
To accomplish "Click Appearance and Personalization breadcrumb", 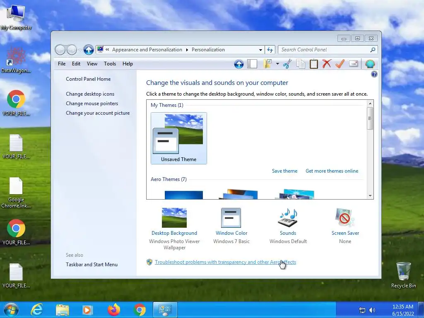I will pyautogui.click(x=147, y=50).
